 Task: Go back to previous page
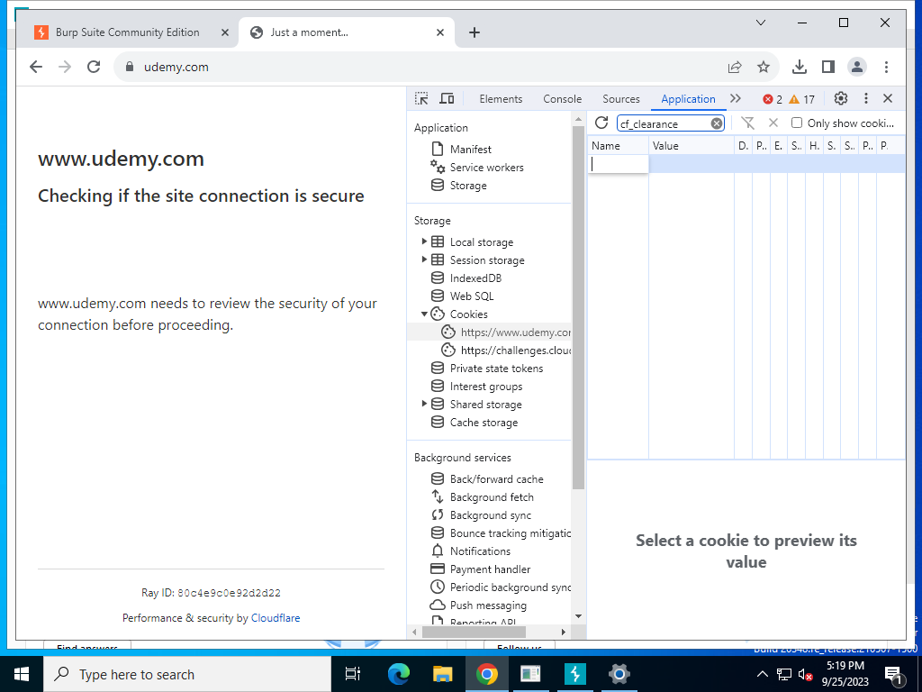coord(36,67)
